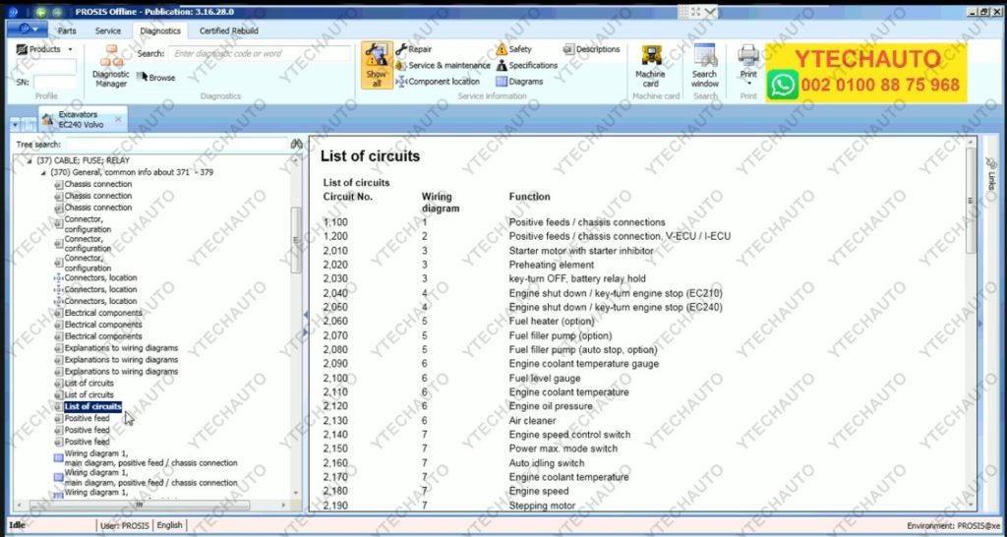Toggle the Repair filter

coord(401,49)
